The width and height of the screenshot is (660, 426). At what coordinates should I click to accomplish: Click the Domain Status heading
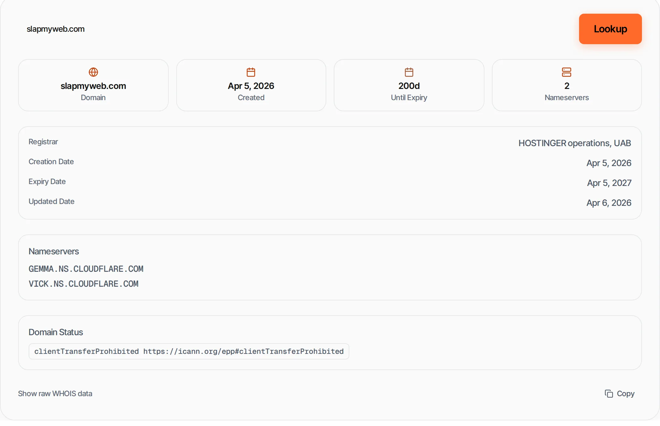[x=56, y=332]
